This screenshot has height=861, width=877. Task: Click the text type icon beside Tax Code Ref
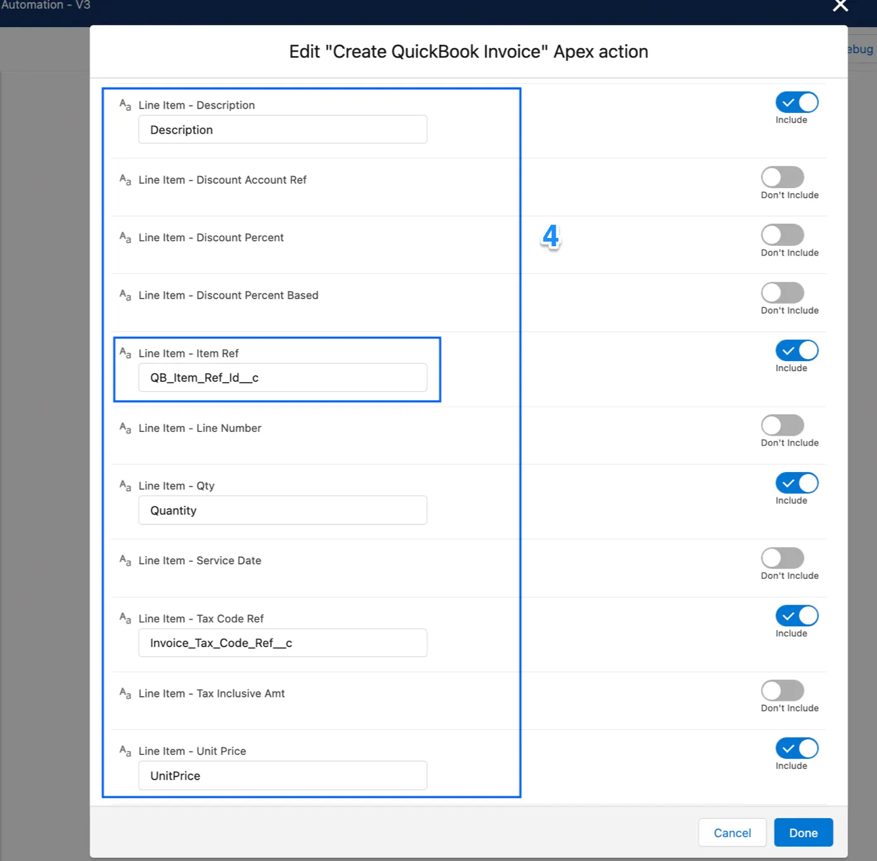pyautogui.click(x=125, y=619)
